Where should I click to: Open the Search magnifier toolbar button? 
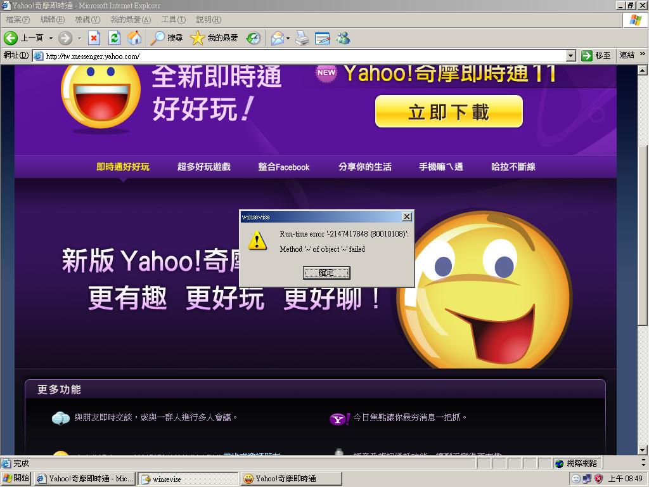coord(167,38)
